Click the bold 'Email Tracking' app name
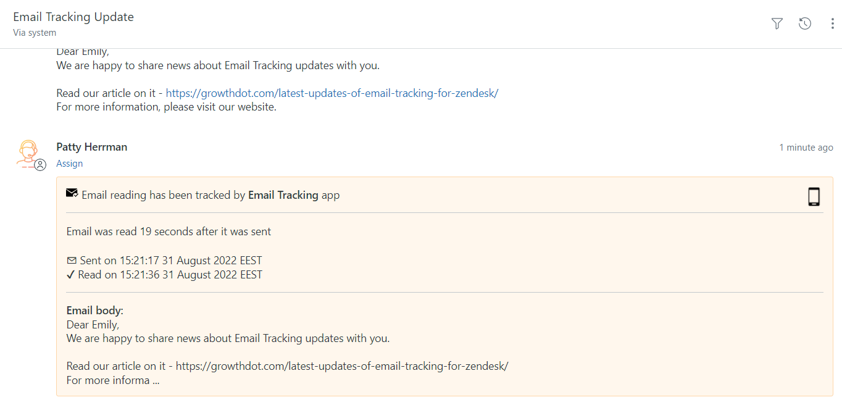This screenshot has width=842, height=405. 283,195
